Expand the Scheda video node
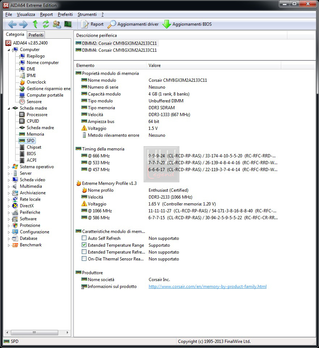 [9, 180]
